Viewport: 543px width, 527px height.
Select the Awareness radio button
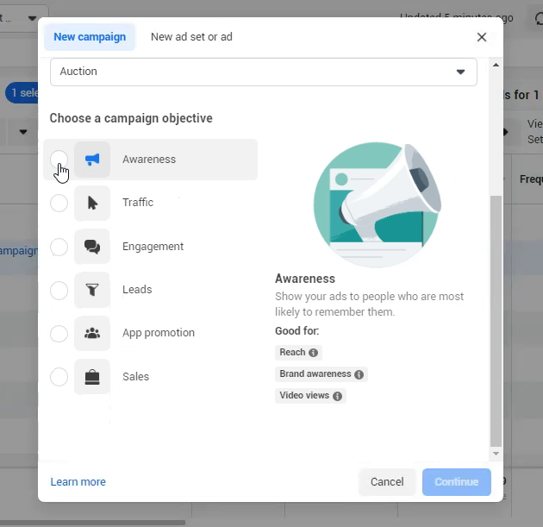[x=59, y=160]
